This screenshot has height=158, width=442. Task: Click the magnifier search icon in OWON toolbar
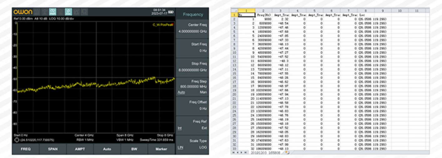click(x=84, y=12)
